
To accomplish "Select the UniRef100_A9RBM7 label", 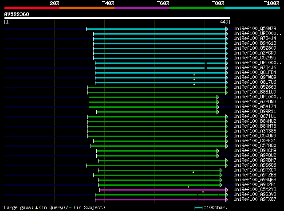I will pyautogui.click(x=255, y=160).
